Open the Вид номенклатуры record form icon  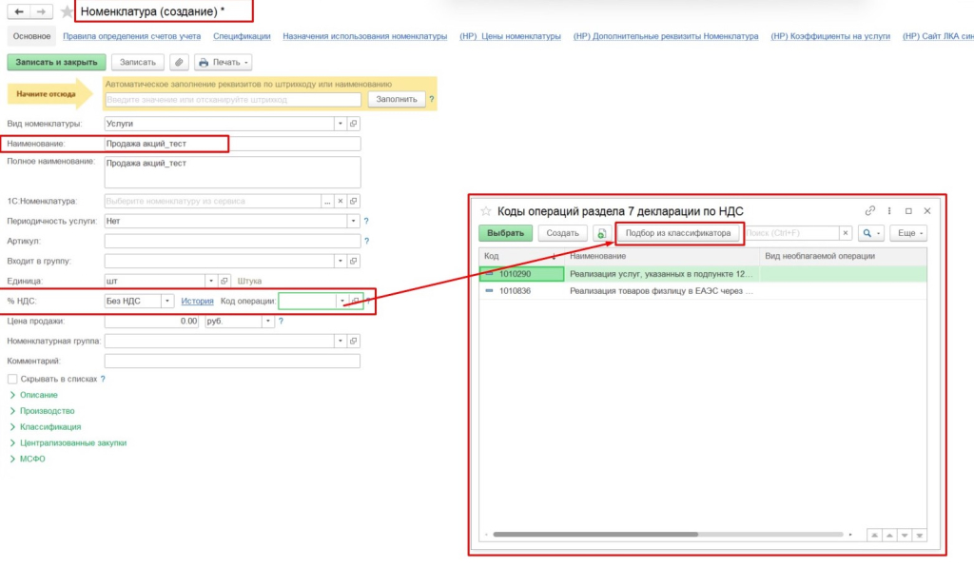pyautogui.click(x=353, y=124)
